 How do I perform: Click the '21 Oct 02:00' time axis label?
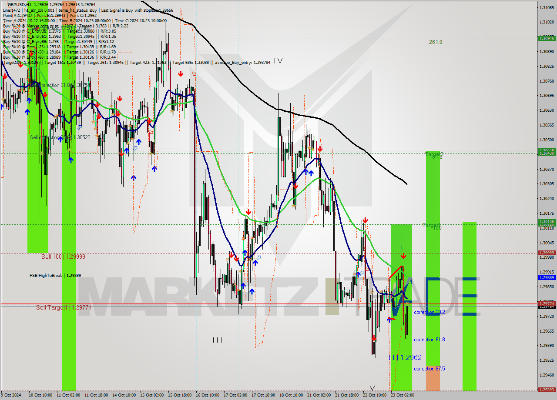[319, 395]
